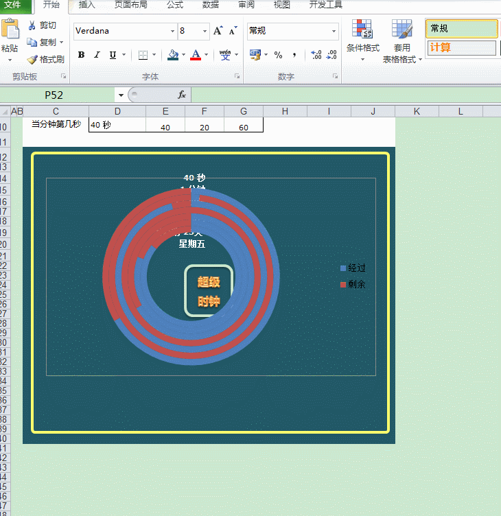Click the 经过 legend entry

pyautogui.click(x=353, y=268)
